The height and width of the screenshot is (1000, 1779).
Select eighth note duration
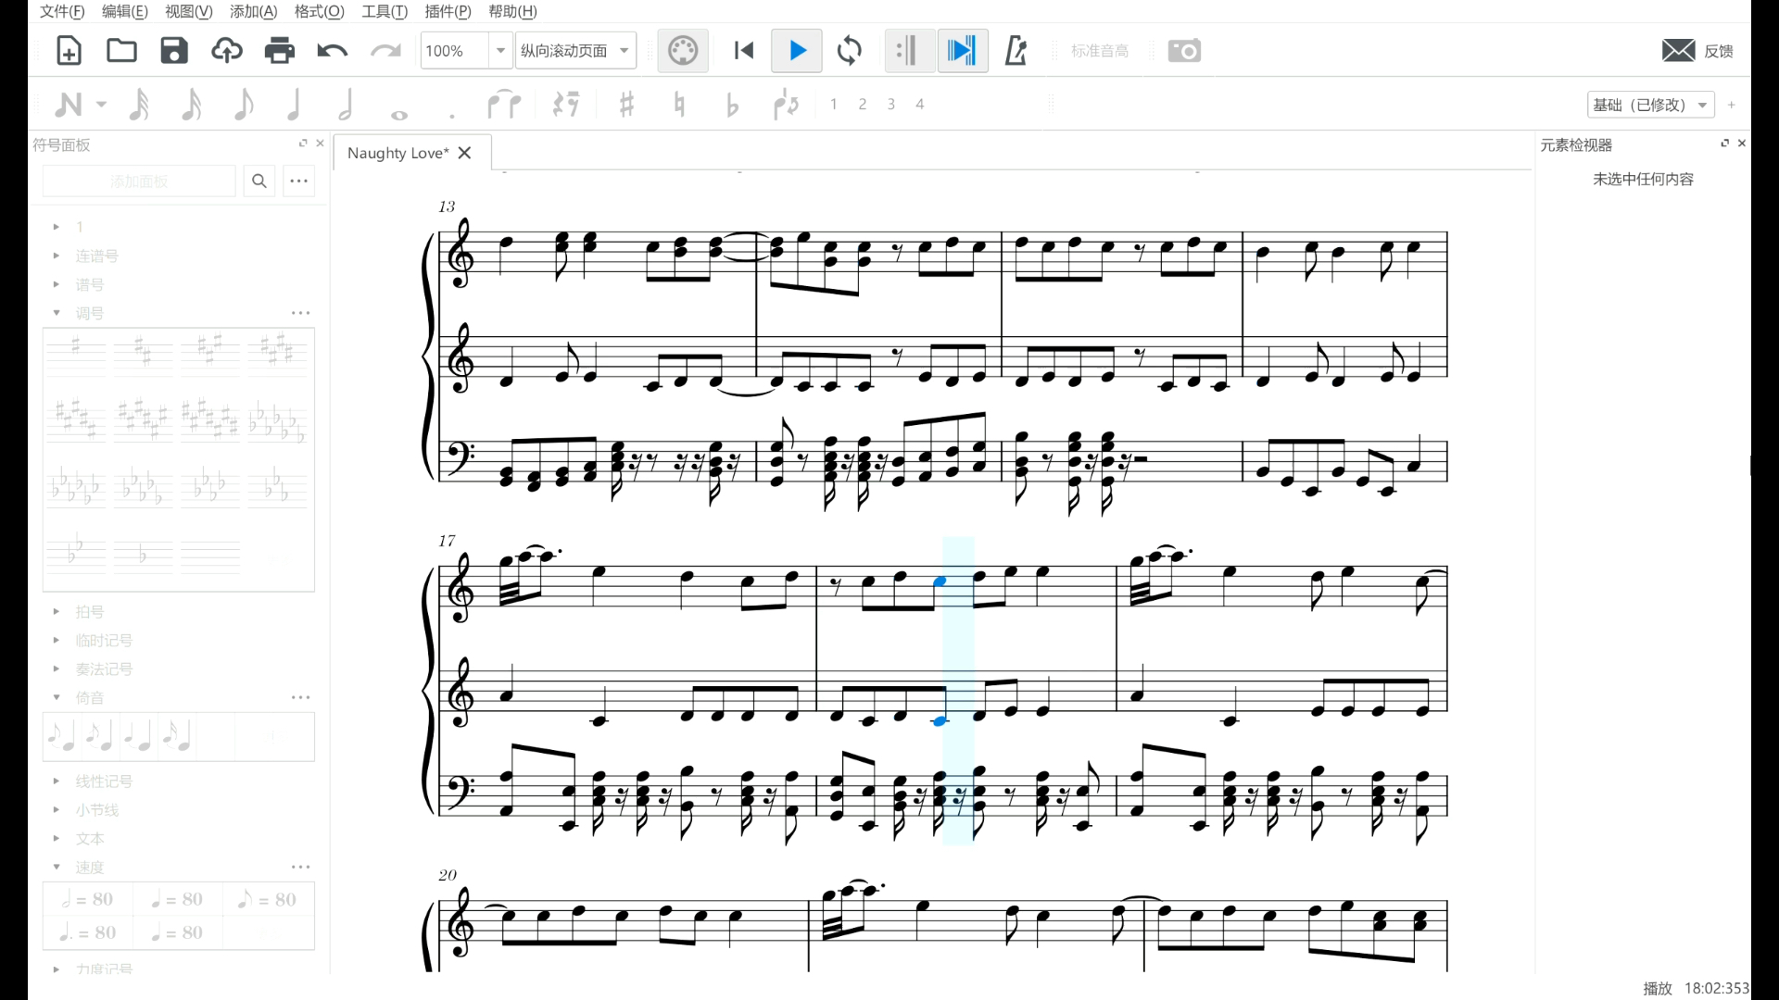tap(243, 105)
